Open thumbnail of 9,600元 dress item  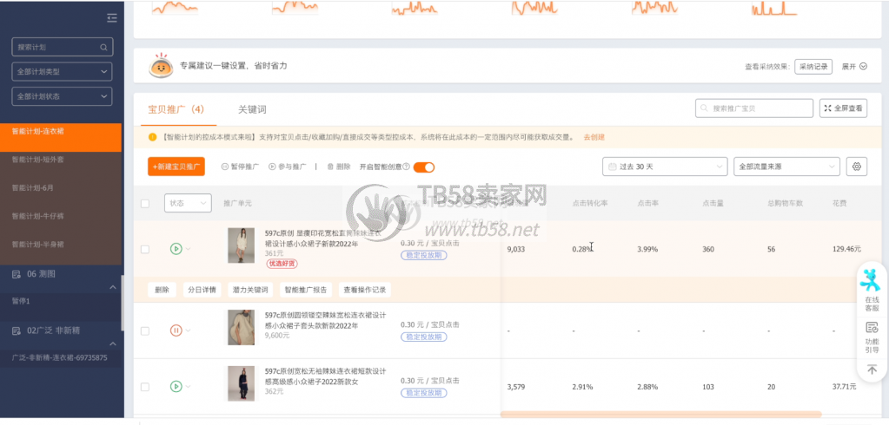click(x=241, y=327)
